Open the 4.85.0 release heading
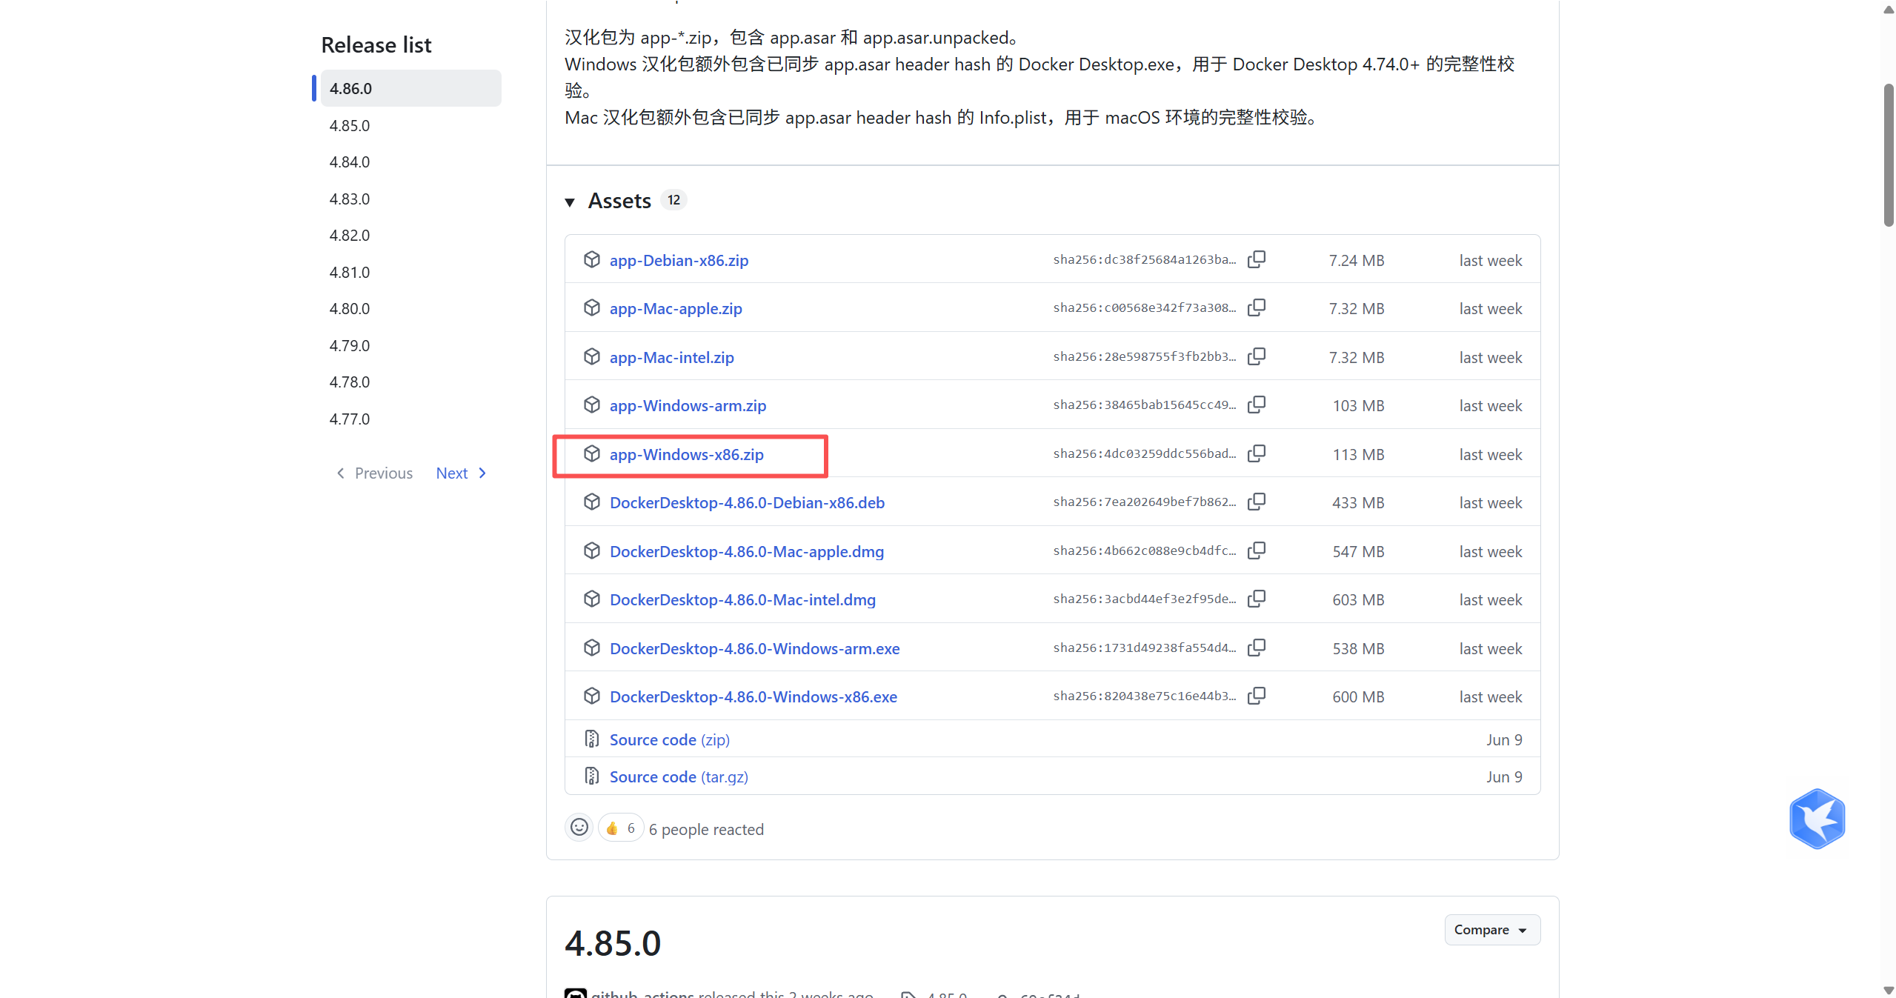 [613, 943]
